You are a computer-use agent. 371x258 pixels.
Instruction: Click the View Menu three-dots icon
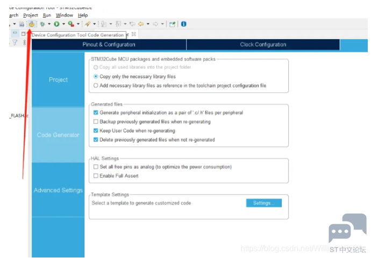[25, 42]
